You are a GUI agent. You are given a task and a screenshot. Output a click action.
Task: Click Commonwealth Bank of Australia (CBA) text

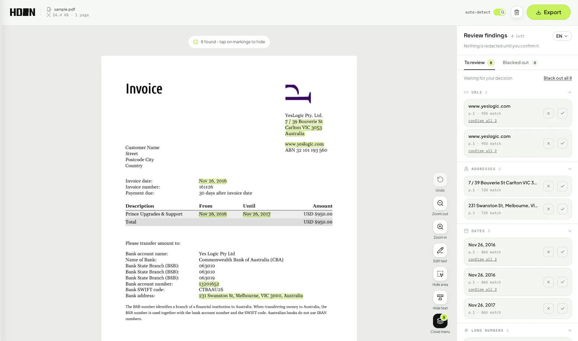[241, 260]
